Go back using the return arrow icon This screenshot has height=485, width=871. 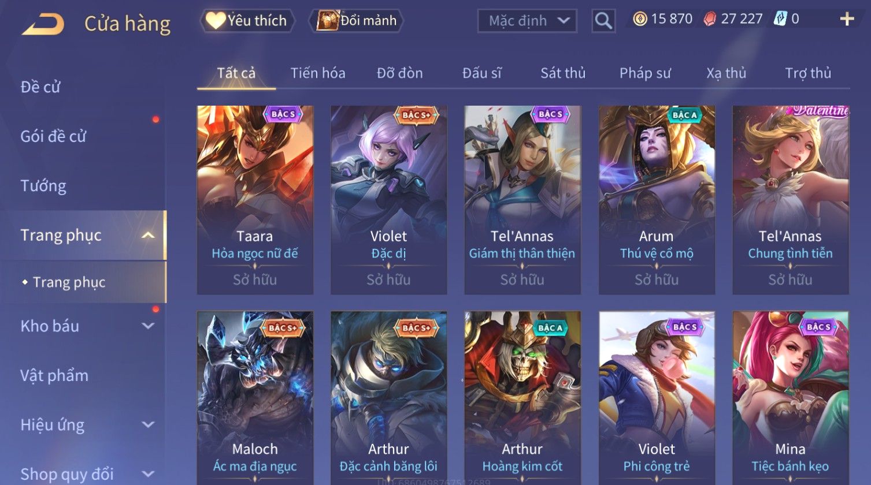[x=43, y=24]
